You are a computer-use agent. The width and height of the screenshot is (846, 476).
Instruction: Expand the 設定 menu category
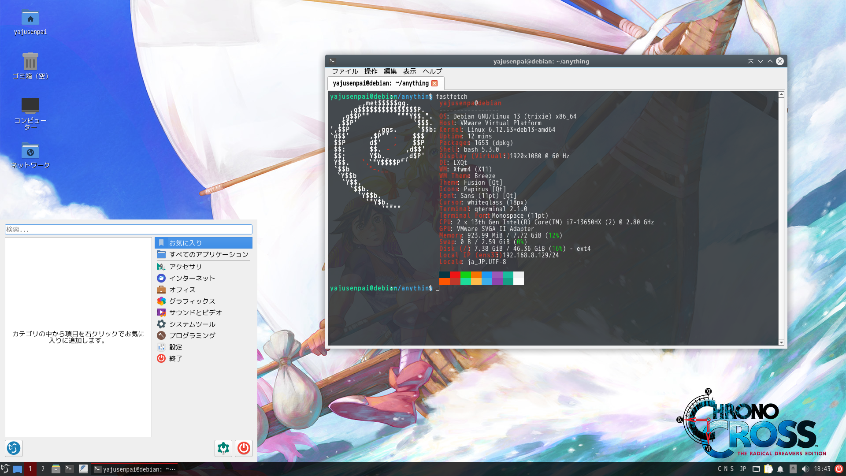point(176,347)
